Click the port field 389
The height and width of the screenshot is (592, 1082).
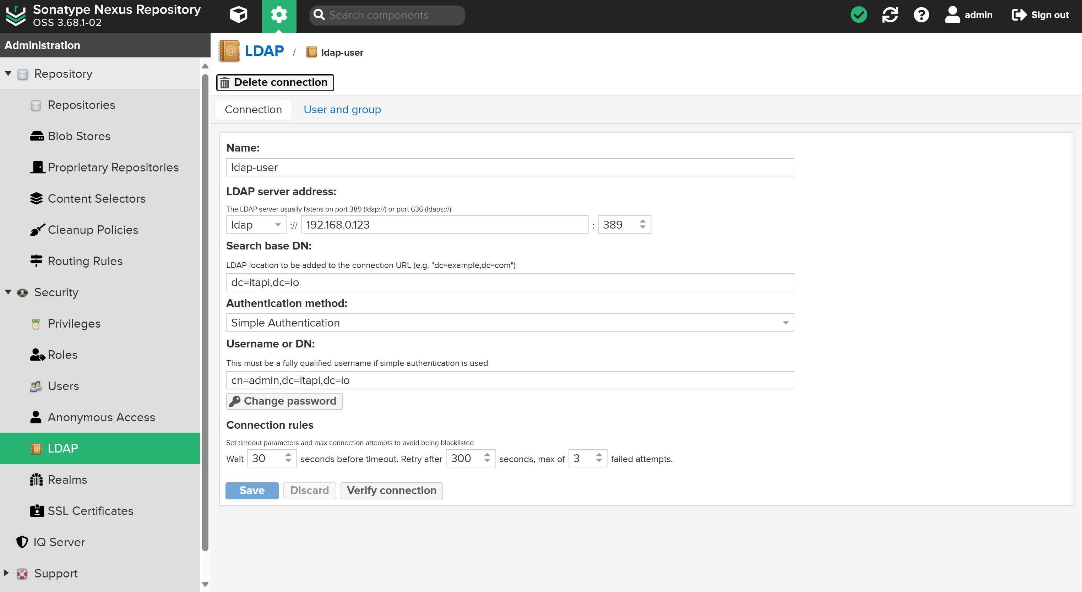click(x=618, y=225)
